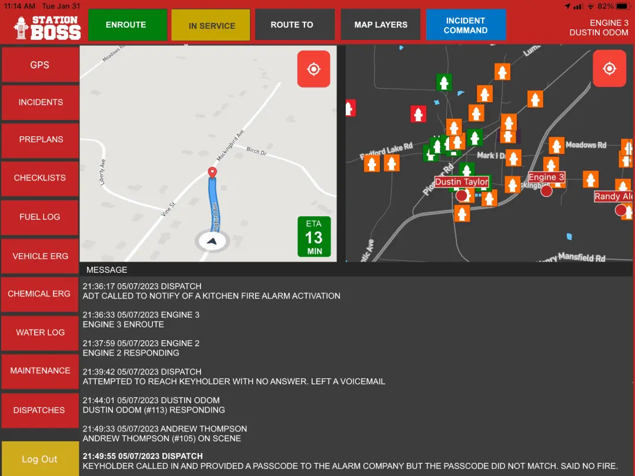
Task: Tap the red destination pin on Mockingbird Ave
Action: tap(212, 173)
